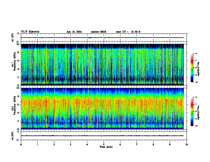Click the ch.1 frequency axis "6" tick label
210x162 pixels.
(19, 61)
